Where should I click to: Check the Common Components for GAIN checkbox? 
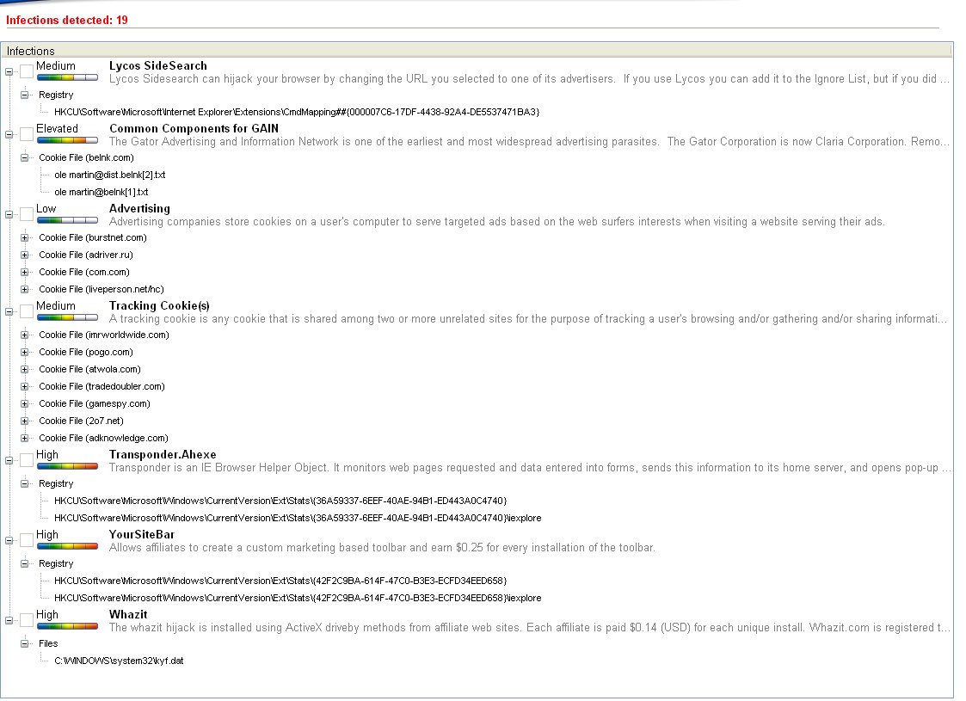coord(27,134)
